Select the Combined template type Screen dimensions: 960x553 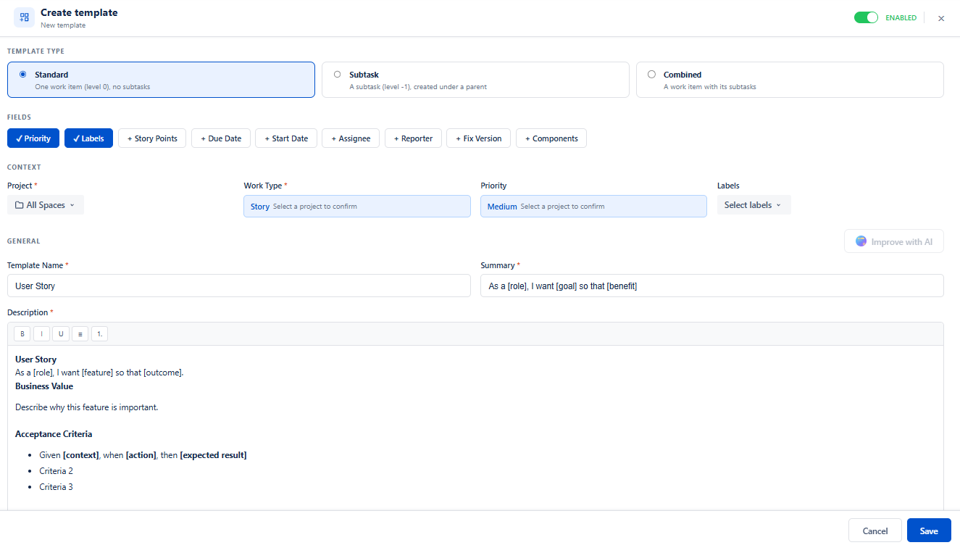tap(790, 80)
